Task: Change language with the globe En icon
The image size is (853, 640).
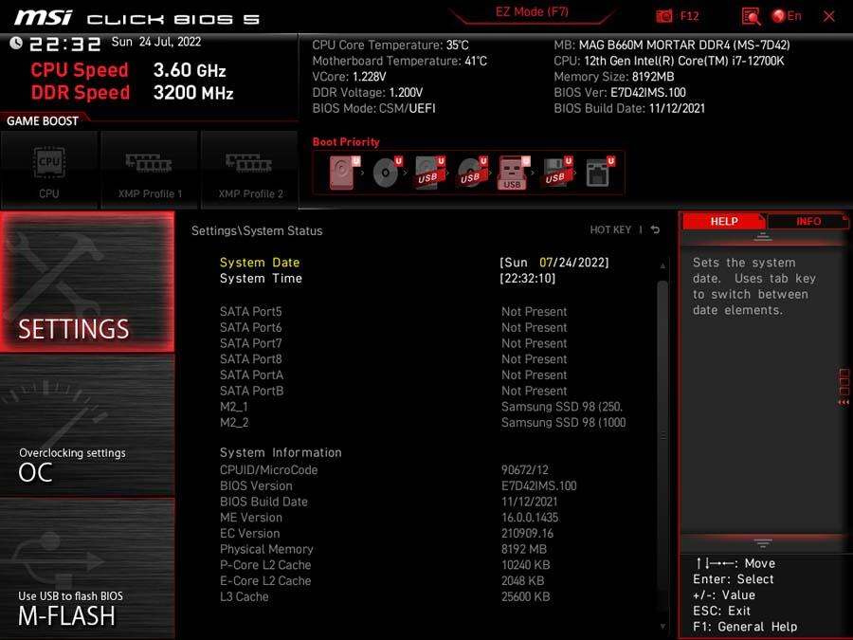Action: [x=787, y=16]
